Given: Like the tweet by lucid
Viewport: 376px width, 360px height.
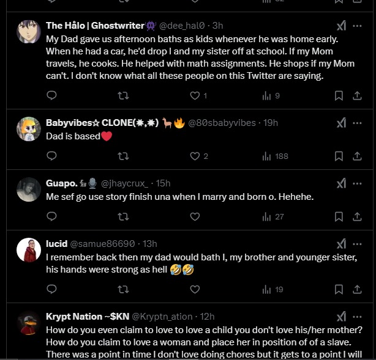Looking at the screenshot, I should (195, 289).
